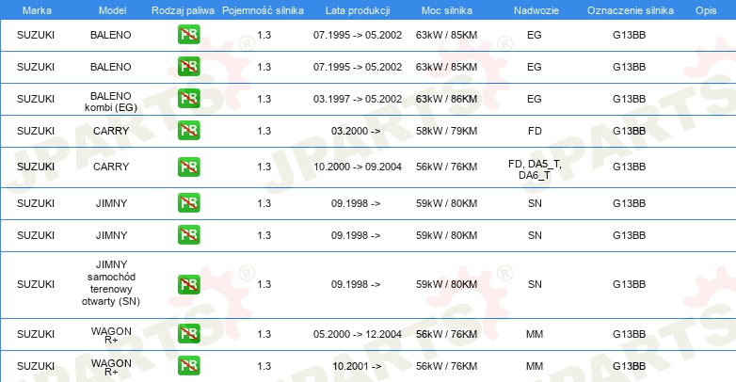Click the '10.2000 -> 09.2004' production years cell
This screenshot has width=736, height=382.
358,167
